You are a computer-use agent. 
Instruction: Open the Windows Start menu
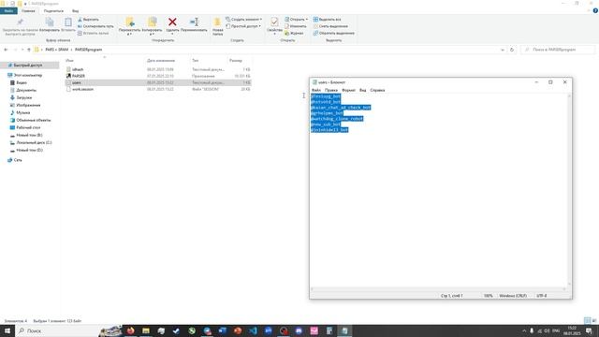(x=7, y=330)
